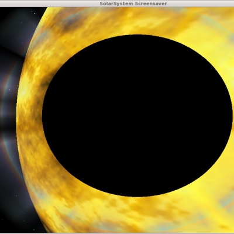This screenshot has height=234, width=234.
Task: Click the SolarSystem Screensaver window title
Action: pyautogui.click(x=133, y=4)
